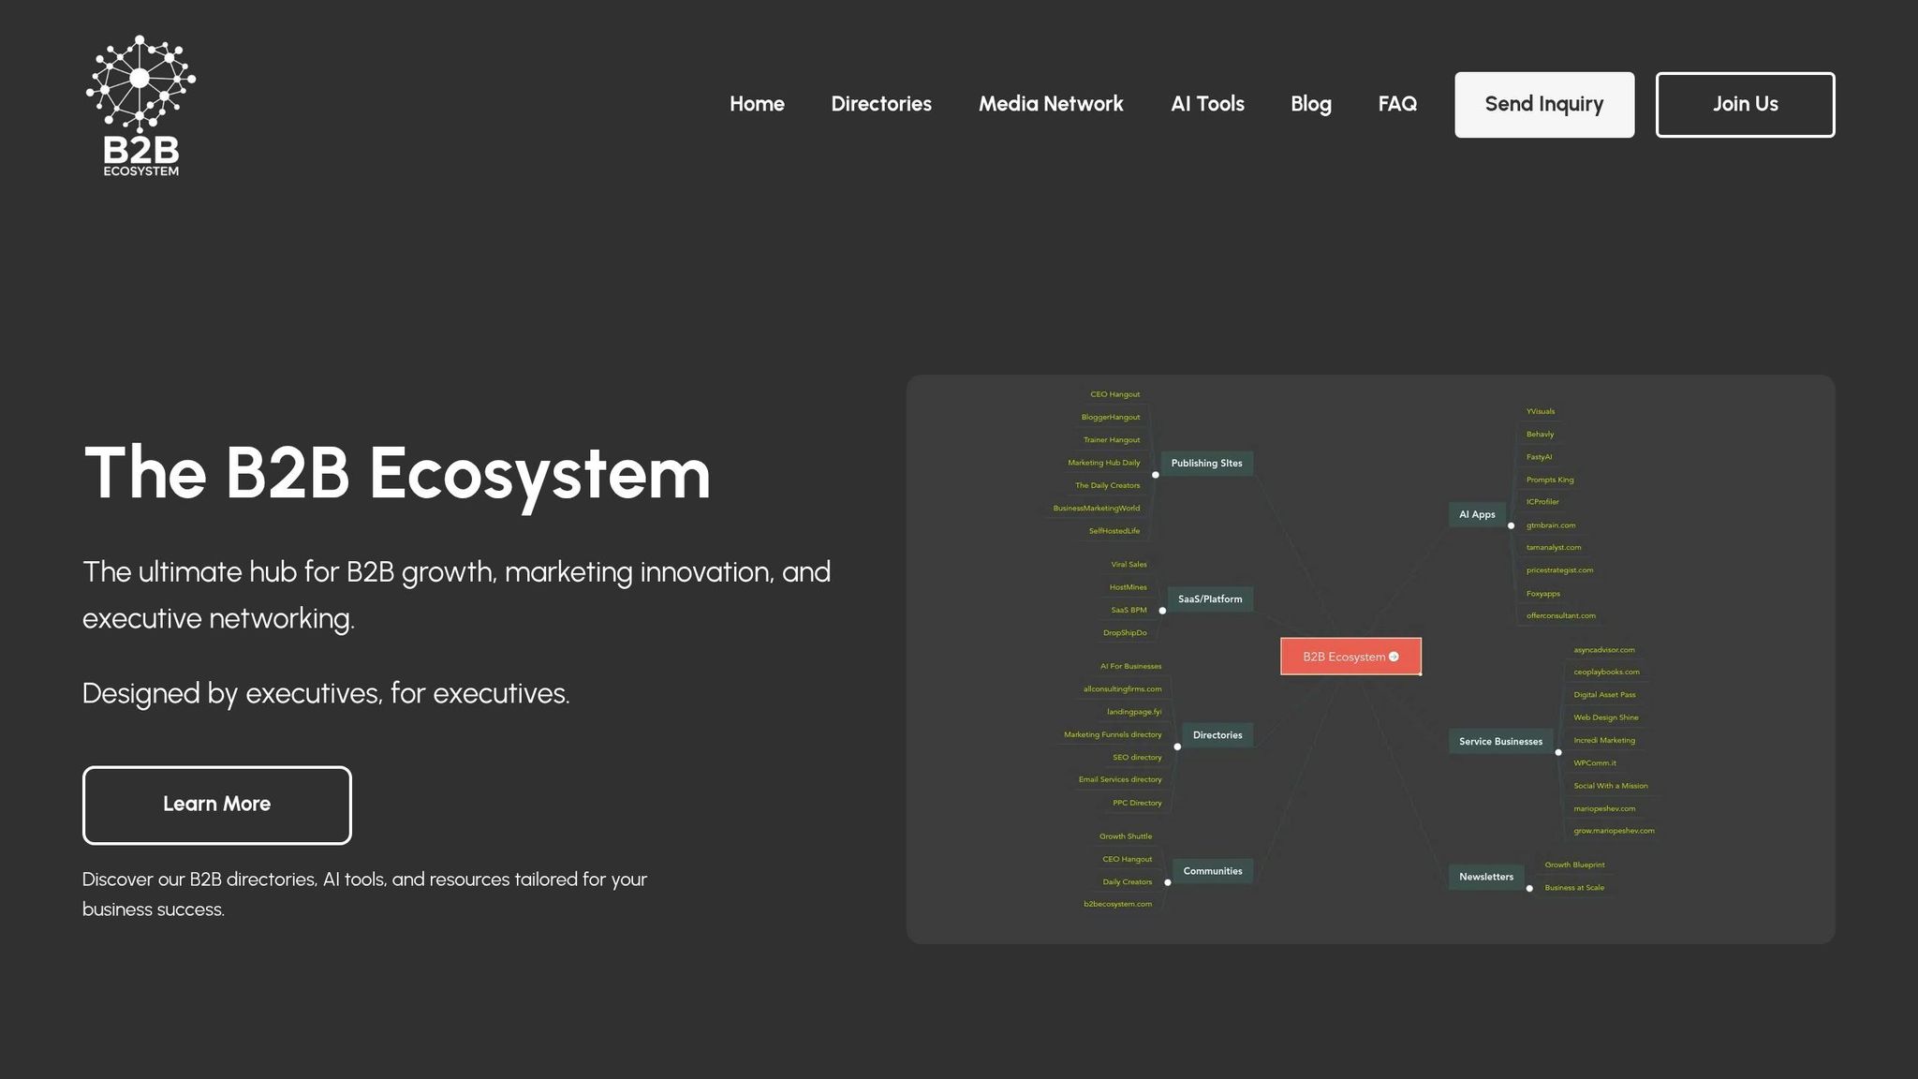Image resolution: width=1918 pixels, height=1079 pixels.
Task: Click the Foxyapps entry
Action: [1542, 594]
